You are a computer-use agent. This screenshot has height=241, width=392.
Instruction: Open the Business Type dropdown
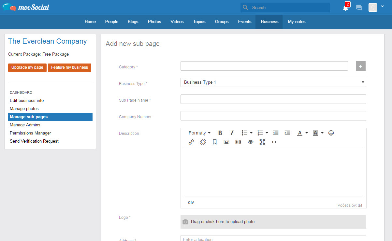273,82
